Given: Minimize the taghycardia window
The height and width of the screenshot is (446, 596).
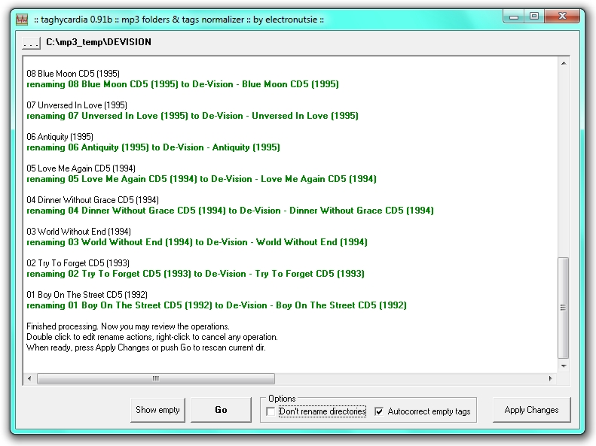Looking at the screenshot, I should click(514, 17).
